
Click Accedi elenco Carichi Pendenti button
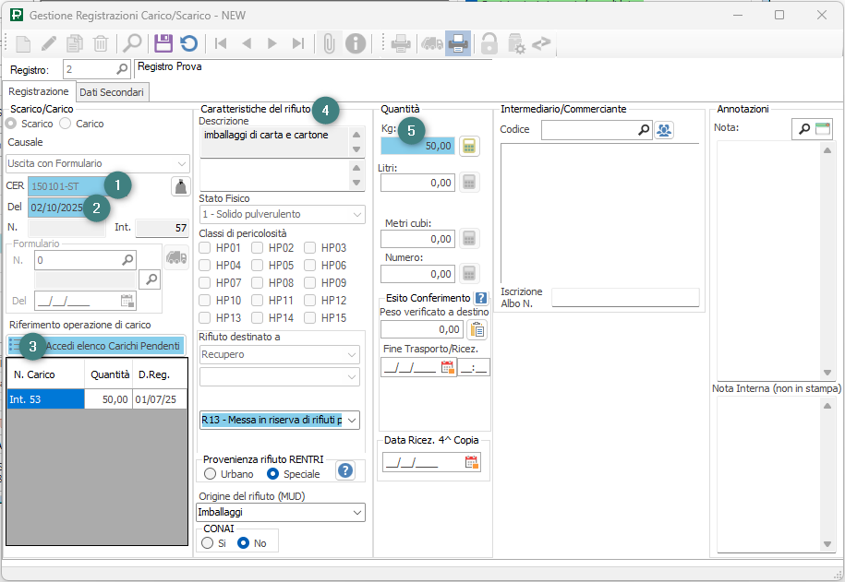point(96,345)
